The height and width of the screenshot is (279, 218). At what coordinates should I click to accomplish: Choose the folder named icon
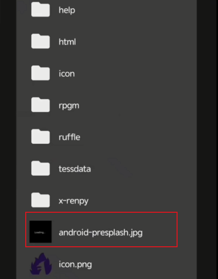(67, 74)
